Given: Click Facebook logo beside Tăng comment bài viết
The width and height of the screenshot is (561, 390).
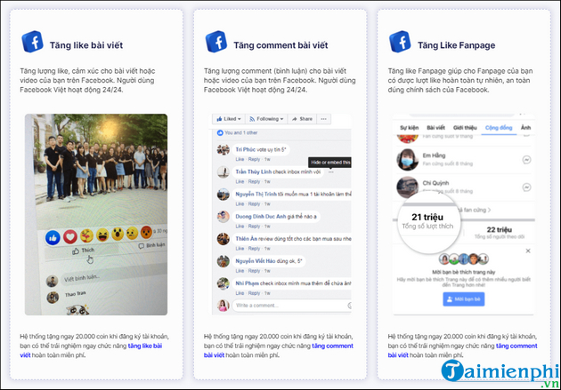Looking at the screenshot, I should pos(216,42).
